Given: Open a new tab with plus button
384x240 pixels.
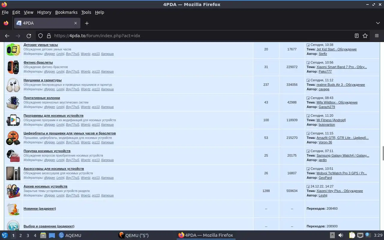Looking at the screenshot, I should coord(87,23).
